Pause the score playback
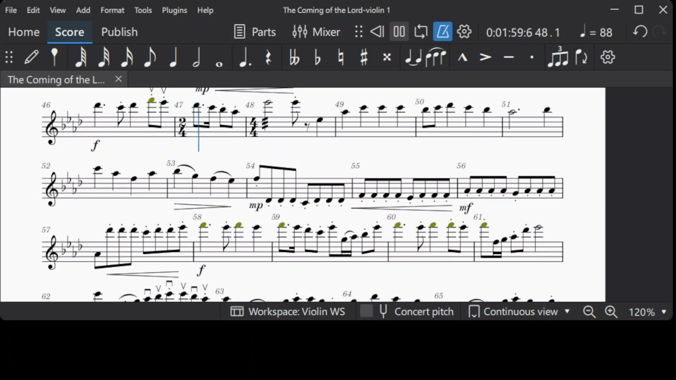The width and height of the screenshot is (676, 380). coord(399,32)
